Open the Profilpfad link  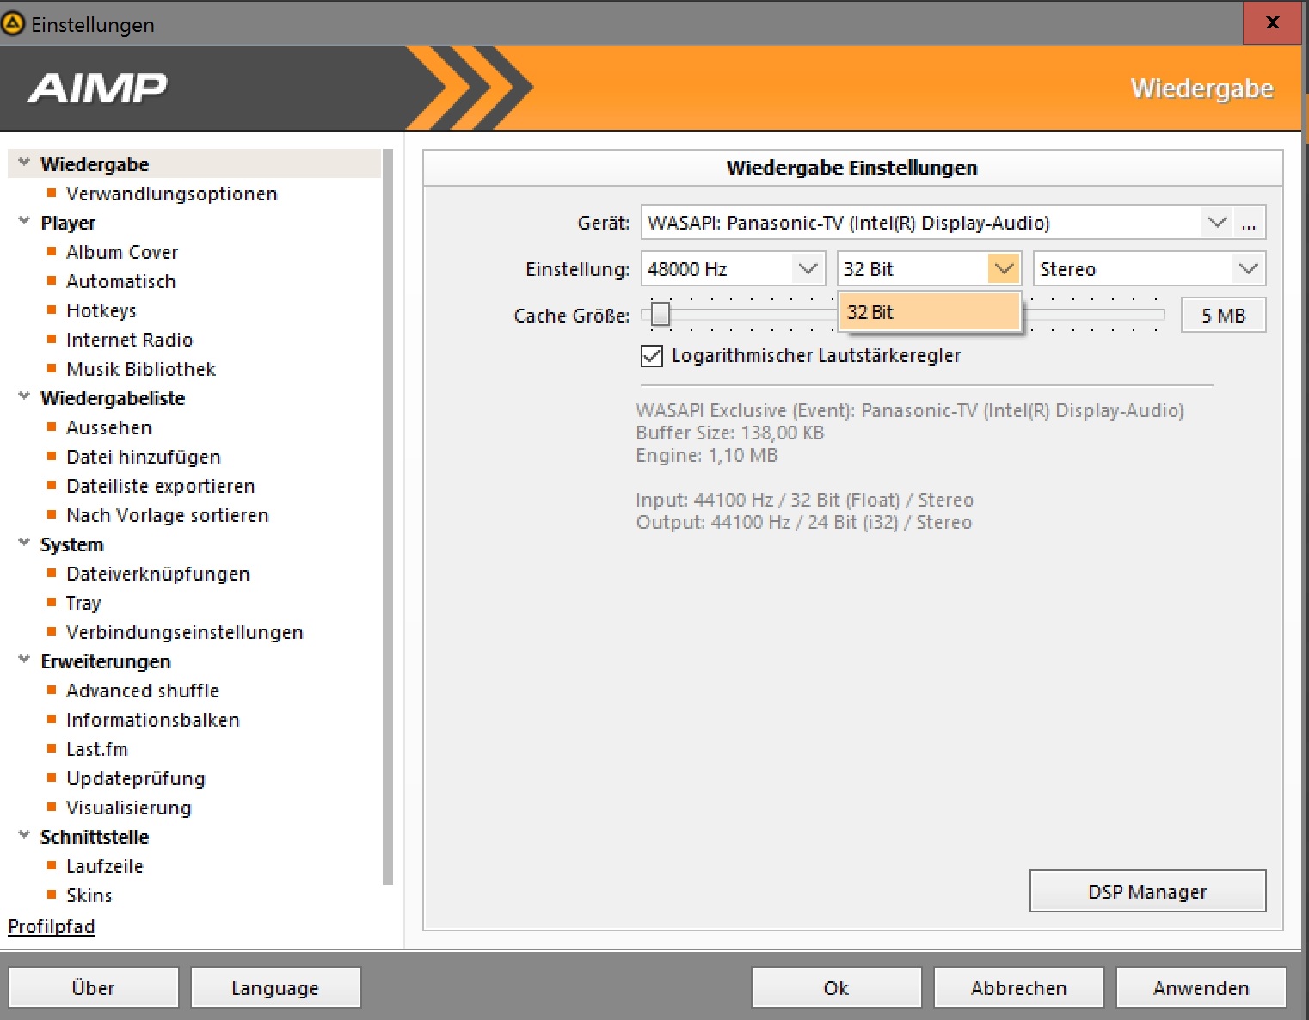52,926
